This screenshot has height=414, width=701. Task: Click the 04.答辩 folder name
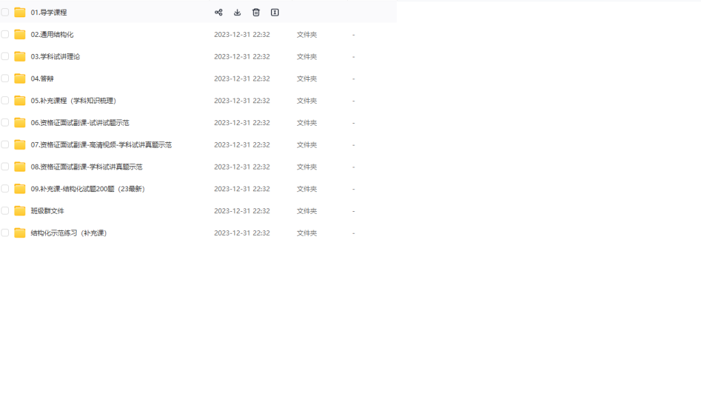(x=42, y=79)
